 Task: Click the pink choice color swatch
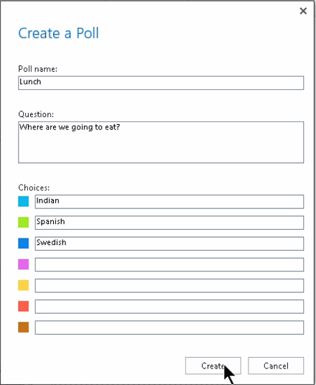click(x=23, y=264)
